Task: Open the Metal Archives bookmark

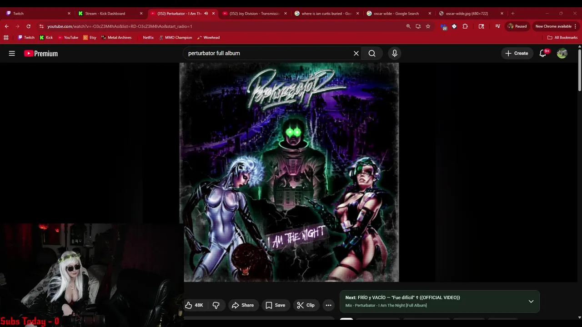Action: (116, 38)
